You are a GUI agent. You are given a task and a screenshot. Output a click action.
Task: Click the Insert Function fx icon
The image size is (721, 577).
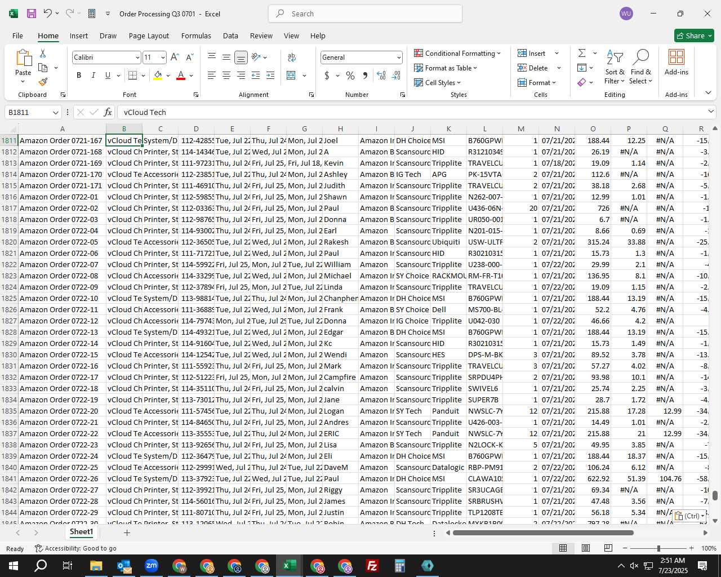tap(108, 112)
